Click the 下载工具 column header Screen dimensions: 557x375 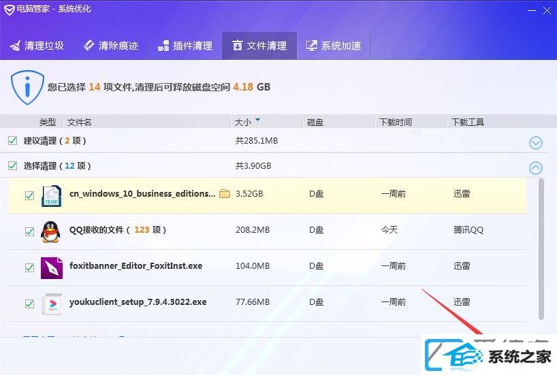click(468, 122)
